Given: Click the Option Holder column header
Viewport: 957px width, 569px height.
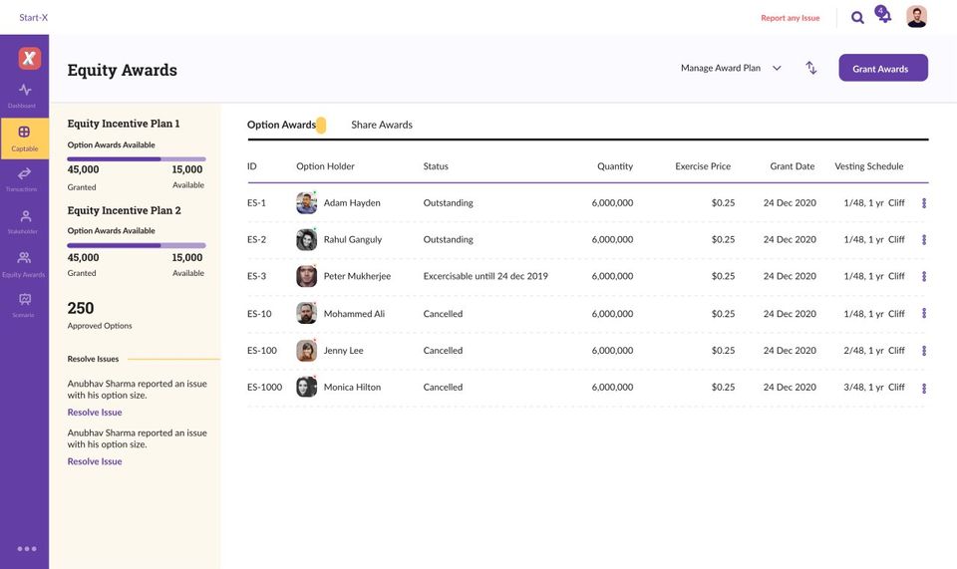Looking at the screenshot, I should click(325, 165).
